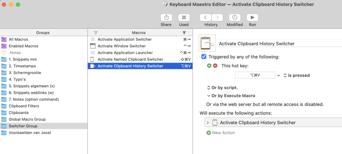Image resolution: width=342 pixels, height=154 pixels.
Task: Click the hot key ⌥⌘V input field
Action: (x=255, y=76)
